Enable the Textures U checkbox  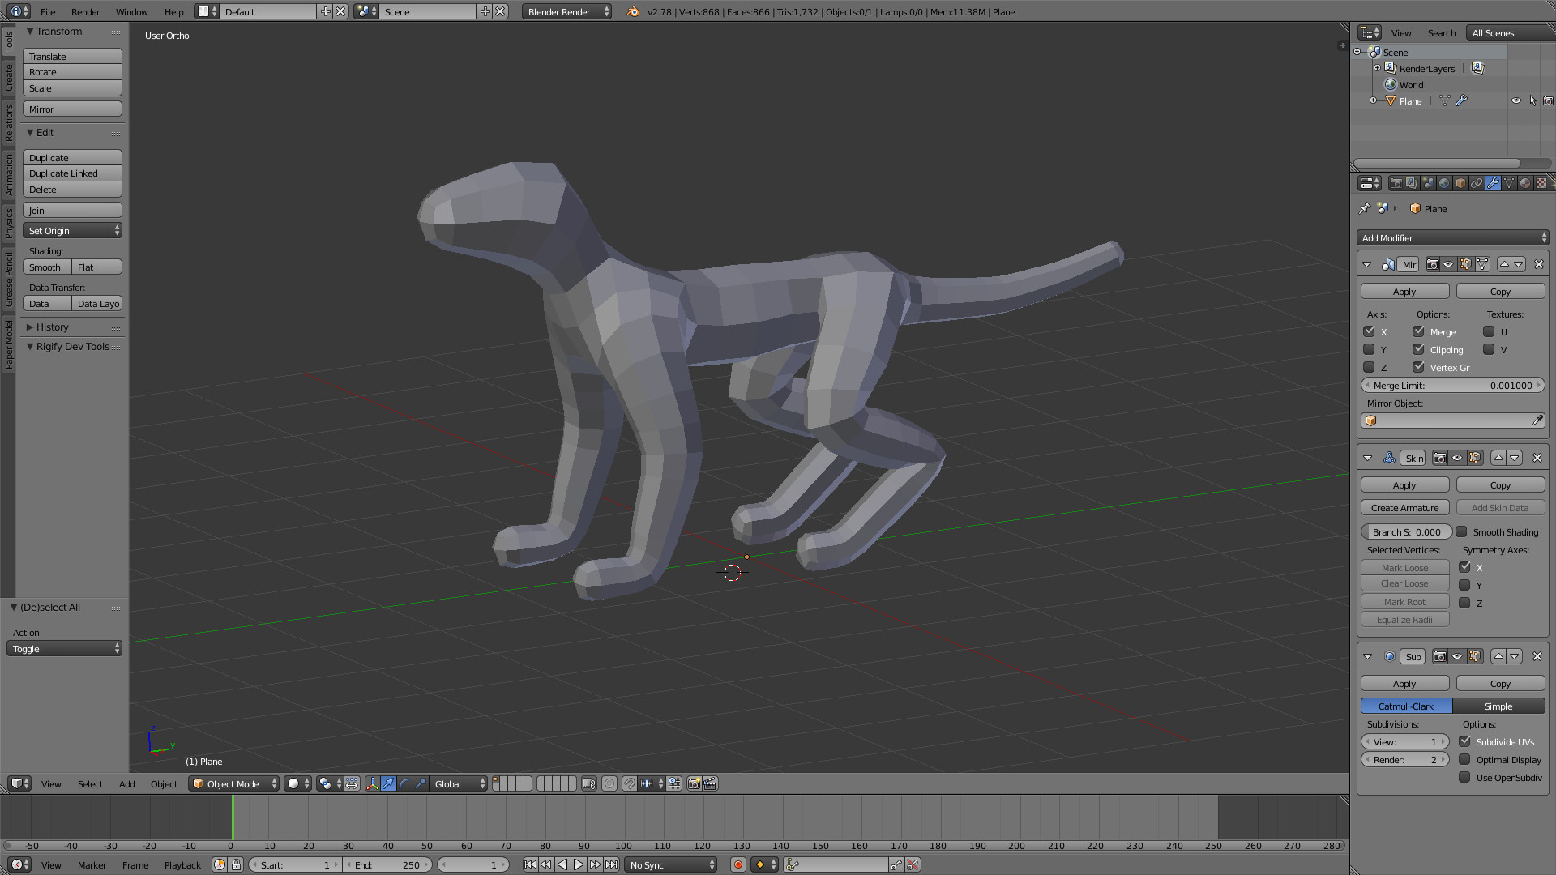pos(1489,331)
